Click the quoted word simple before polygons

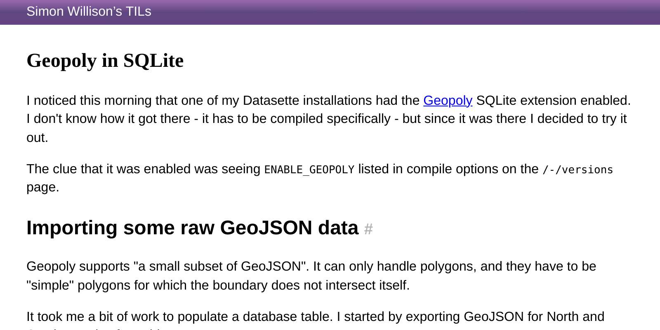pyautogui.click(x=50, y=285)
